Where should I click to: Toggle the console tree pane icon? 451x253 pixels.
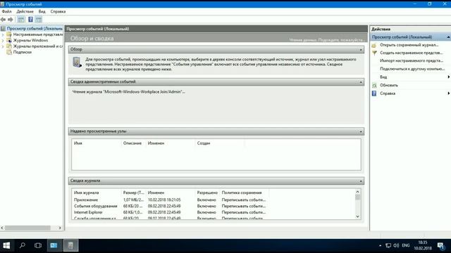(21, 20)
